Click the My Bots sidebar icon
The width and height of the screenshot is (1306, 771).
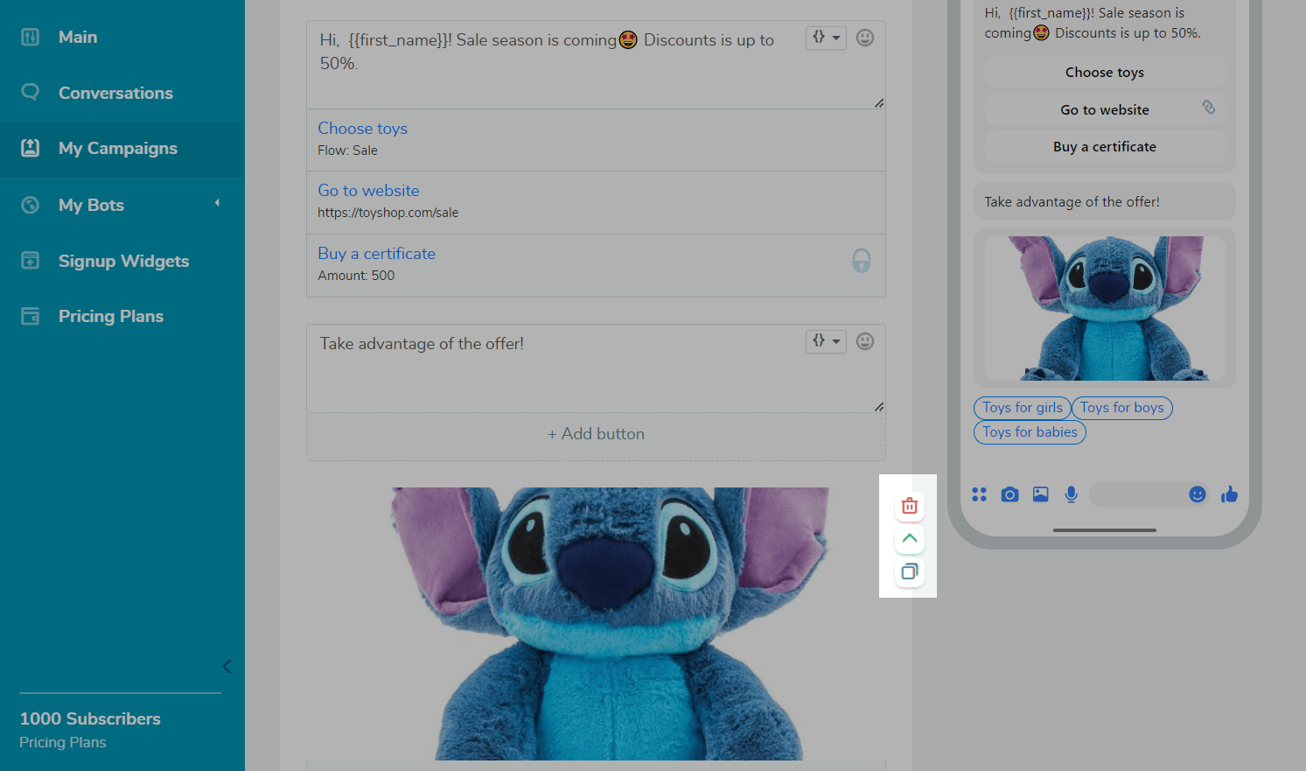(x=31, y=205)
